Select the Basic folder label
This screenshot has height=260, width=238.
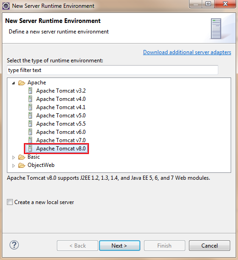33,157
